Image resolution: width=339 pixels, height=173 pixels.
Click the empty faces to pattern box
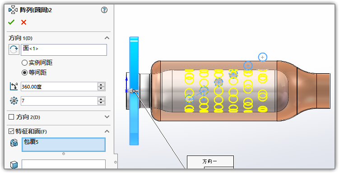[x=64, y=164]
